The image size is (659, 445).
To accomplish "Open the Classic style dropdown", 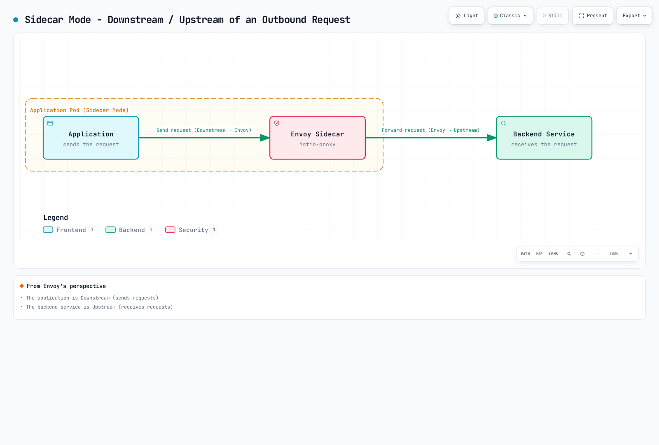I will (x=510, y=16).
